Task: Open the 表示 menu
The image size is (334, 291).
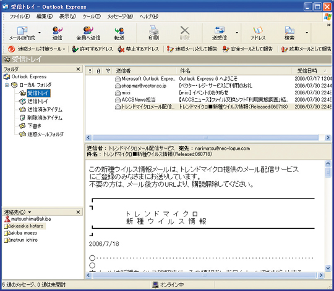Action: pos(67,17)
